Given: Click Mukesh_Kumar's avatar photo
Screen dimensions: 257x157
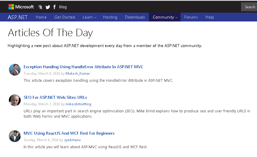Looking at the screenshot, I should pyautogui.click(x=15, y=70).
